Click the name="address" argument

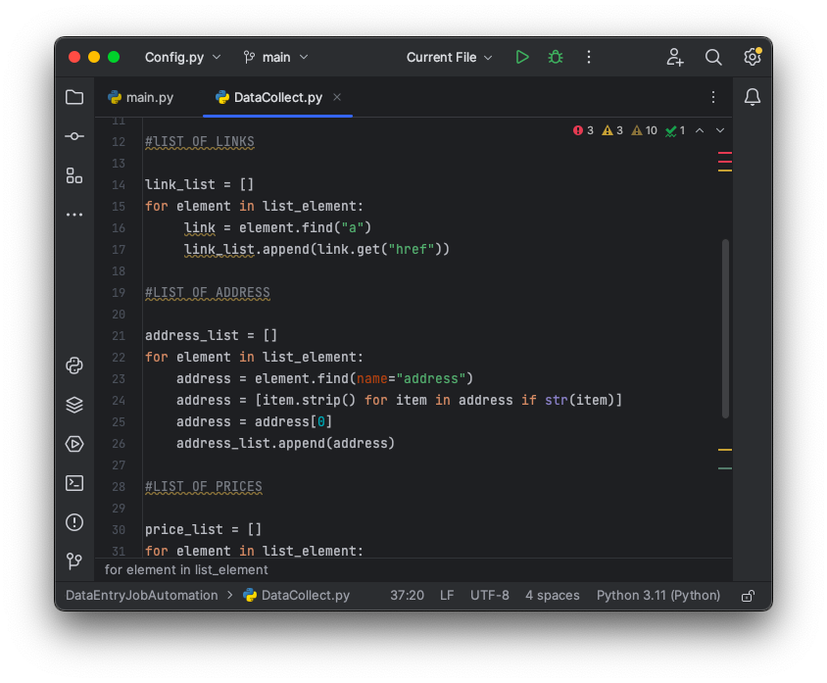[411, 378]
